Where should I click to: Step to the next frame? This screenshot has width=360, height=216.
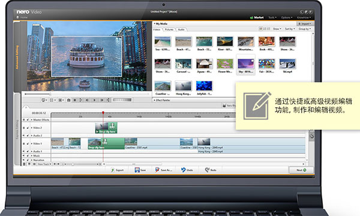101,100
